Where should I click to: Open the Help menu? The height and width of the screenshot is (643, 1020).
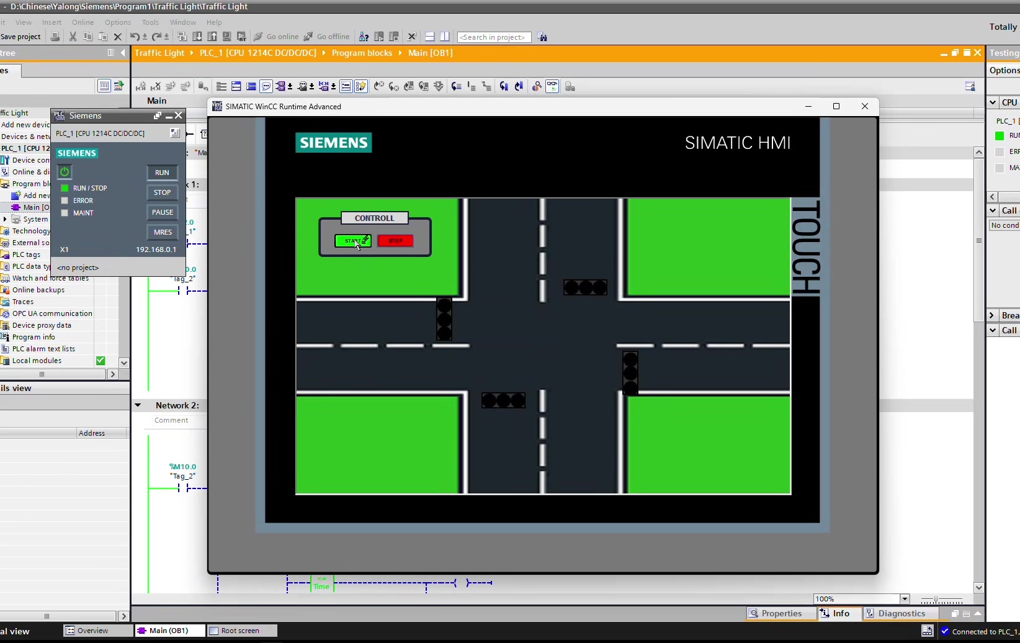point(214,22)
